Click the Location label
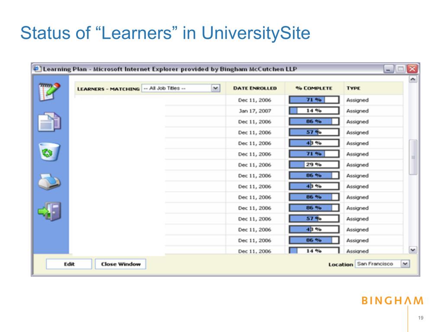 click(340, 265)
